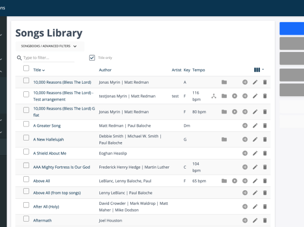
Task: Click audio icon in Aftermath row
Action: pos(245,221)
